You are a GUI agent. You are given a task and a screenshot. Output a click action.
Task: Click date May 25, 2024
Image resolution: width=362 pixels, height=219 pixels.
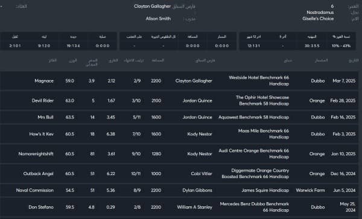(348, 207)
